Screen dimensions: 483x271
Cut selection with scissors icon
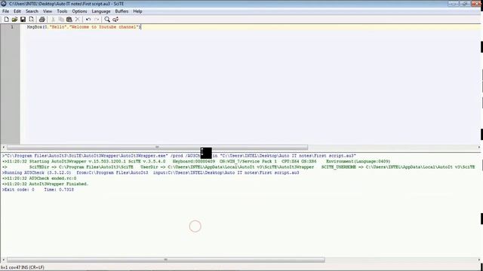[53, 20]
